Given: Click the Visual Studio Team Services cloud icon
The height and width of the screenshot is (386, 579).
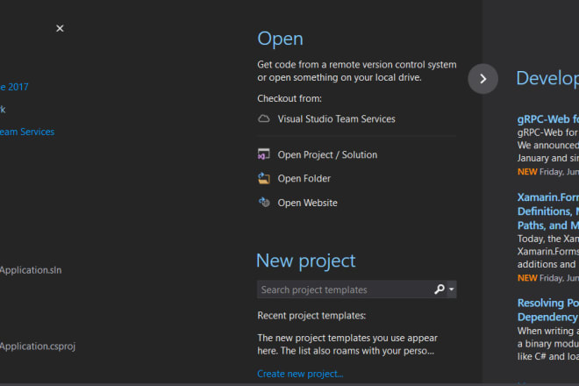Looking at the screenshot, I should pos(264,118).
